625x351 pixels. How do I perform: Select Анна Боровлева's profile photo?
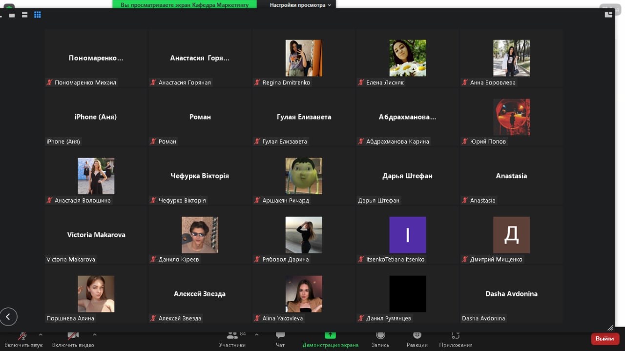(x=512, y=58)
